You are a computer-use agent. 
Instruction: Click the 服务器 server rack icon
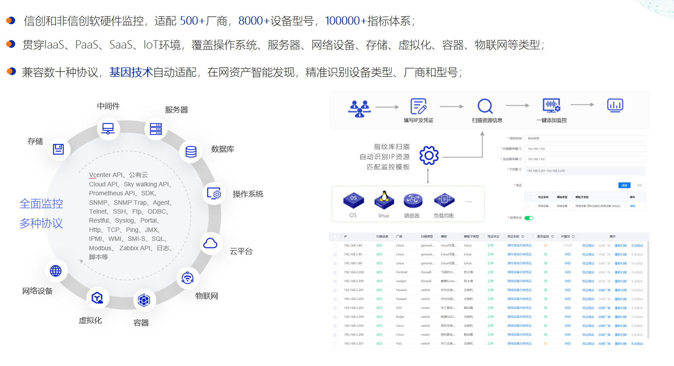[156, 129]
